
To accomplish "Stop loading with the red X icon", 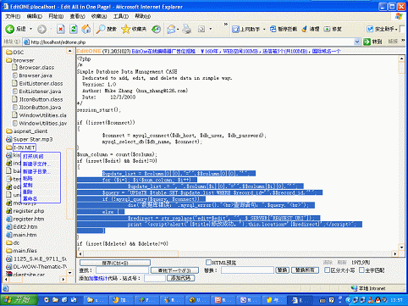I will point(60,29).
